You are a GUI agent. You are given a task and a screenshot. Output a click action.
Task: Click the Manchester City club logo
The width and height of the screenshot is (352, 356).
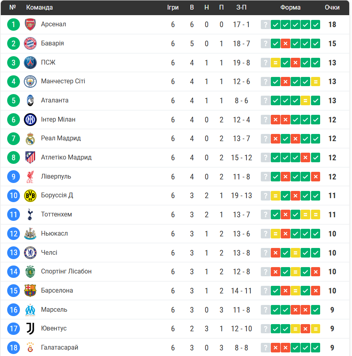[x=30, y=81]
